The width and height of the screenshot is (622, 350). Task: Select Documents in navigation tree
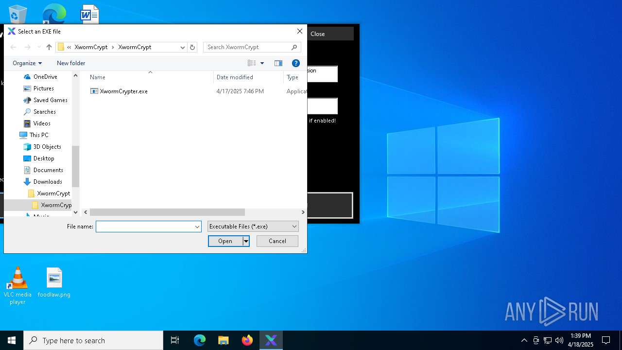tap(48, 170)
